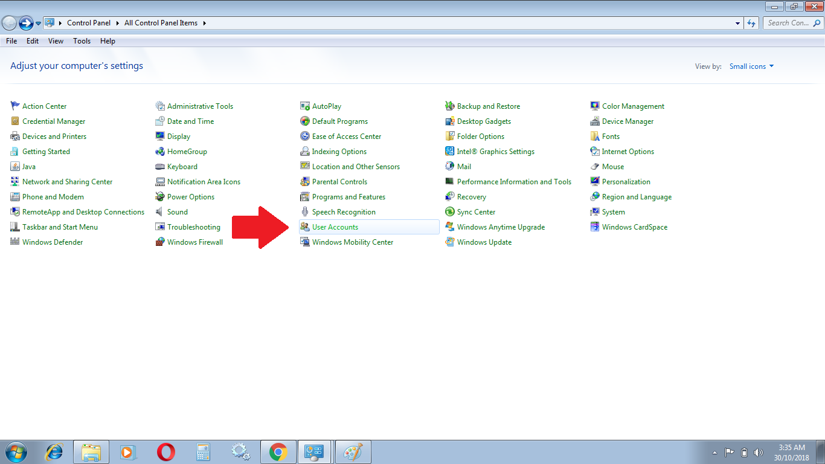The height and width of the screenshot is (464, 825).
Task: Open the Tools menu
Action: click(82, 41)
